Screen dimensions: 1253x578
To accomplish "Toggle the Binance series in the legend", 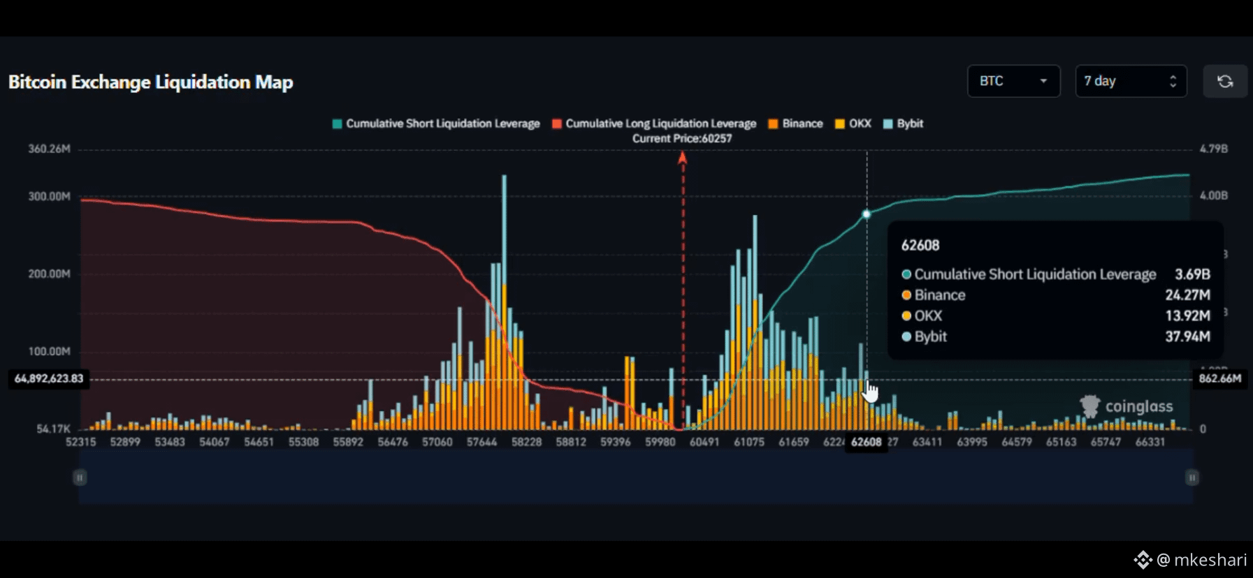I will point(795,124).
